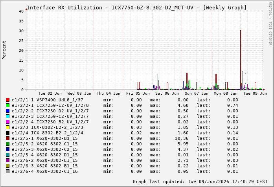Screen dimensions: 274x187
Task: Click the dark green swatch for e1/2/5-2 X620-8302-C1_15
Action: click(7, 144)
